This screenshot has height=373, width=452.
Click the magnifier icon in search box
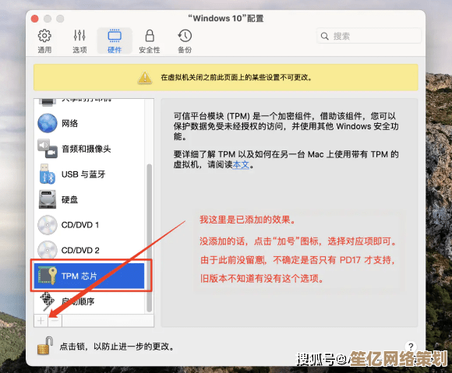tap(325, 37)
